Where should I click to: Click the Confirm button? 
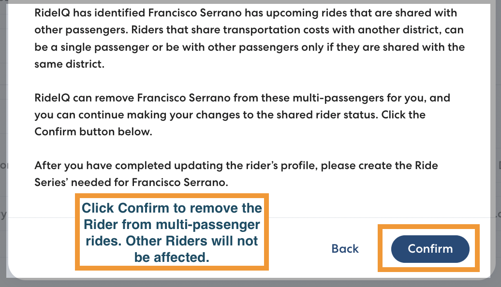tap(430, 249)
